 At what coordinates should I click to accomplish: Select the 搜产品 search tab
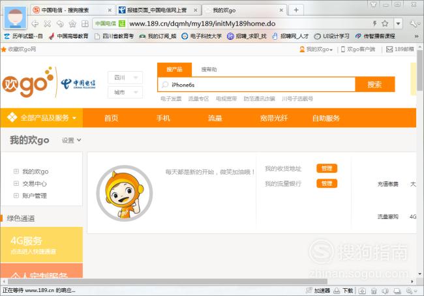tap(174, 70)
